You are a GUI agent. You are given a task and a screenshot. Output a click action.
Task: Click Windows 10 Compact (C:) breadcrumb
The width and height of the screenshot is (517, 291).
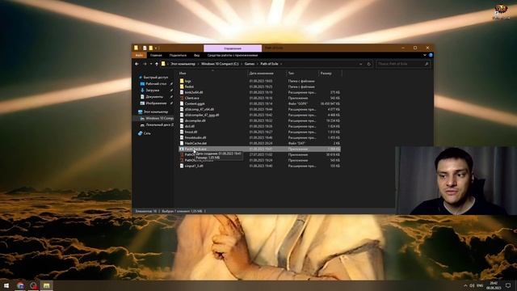pos(220,64)
